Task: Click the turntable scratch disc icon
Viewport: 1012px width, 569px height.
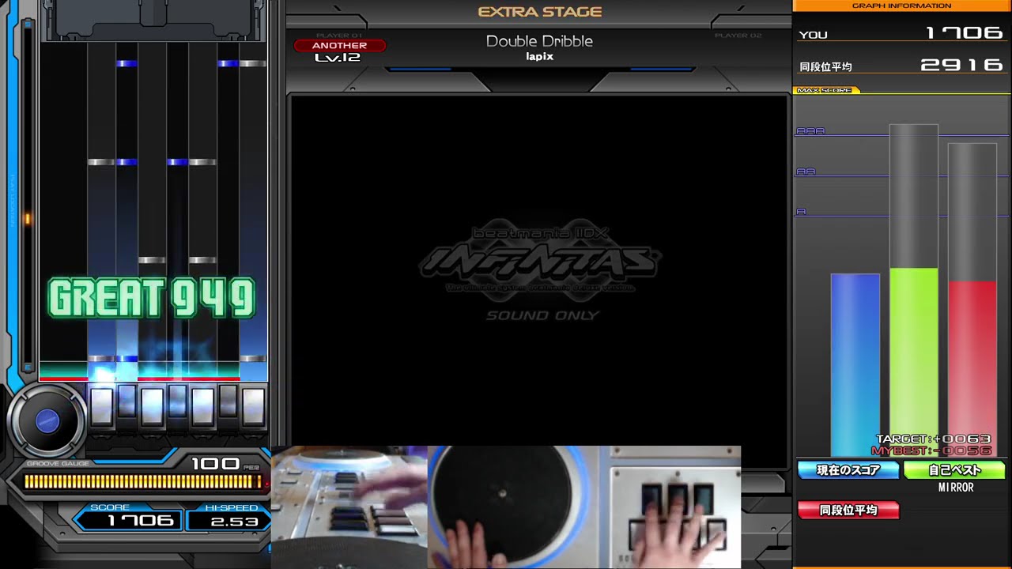Action: tap(47, 420)
